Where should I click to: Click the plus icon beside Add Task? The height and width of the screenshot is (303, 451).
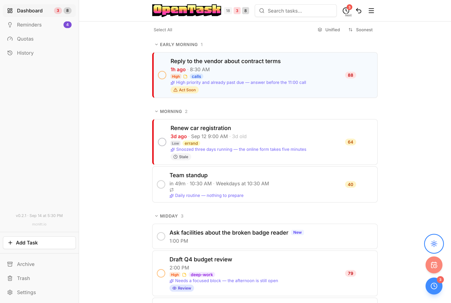[x=10, y=243]
